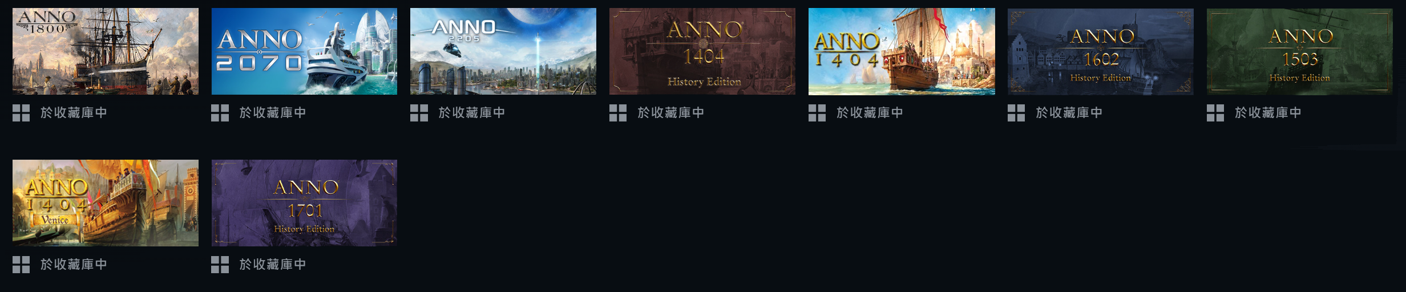The height and width of the screenshot is (292, 1406).
Task: Click the library icon below Anno 1404 Venice
Action: coord(21,265)
